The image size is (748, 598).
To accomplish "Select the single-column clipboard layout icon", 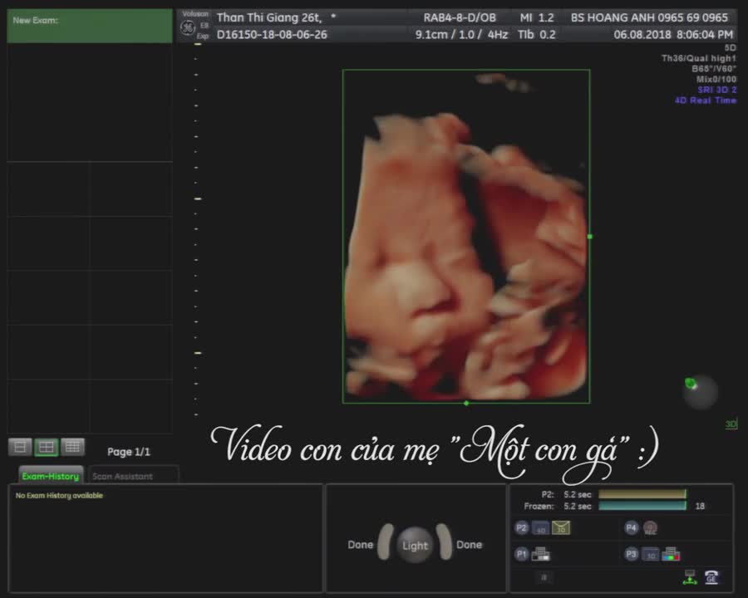I will coord(20,447).
